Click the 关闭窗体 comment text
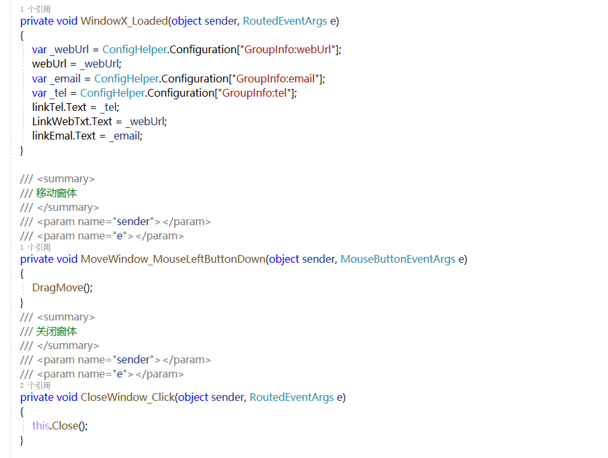This screenshot has height=458, width=608. click(x=56, y=331)
